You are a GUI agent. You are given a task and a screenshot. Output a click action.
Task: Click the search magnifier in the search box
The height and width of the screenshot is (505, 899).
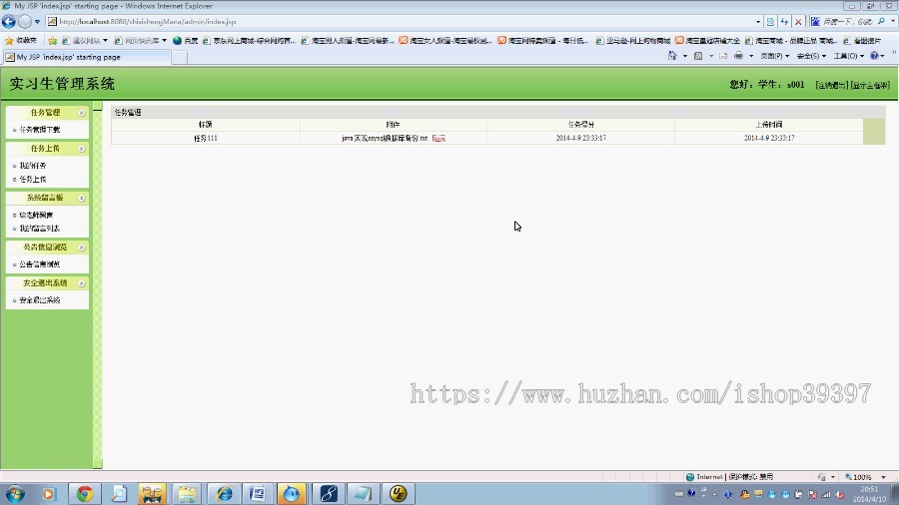coord(881,22)
